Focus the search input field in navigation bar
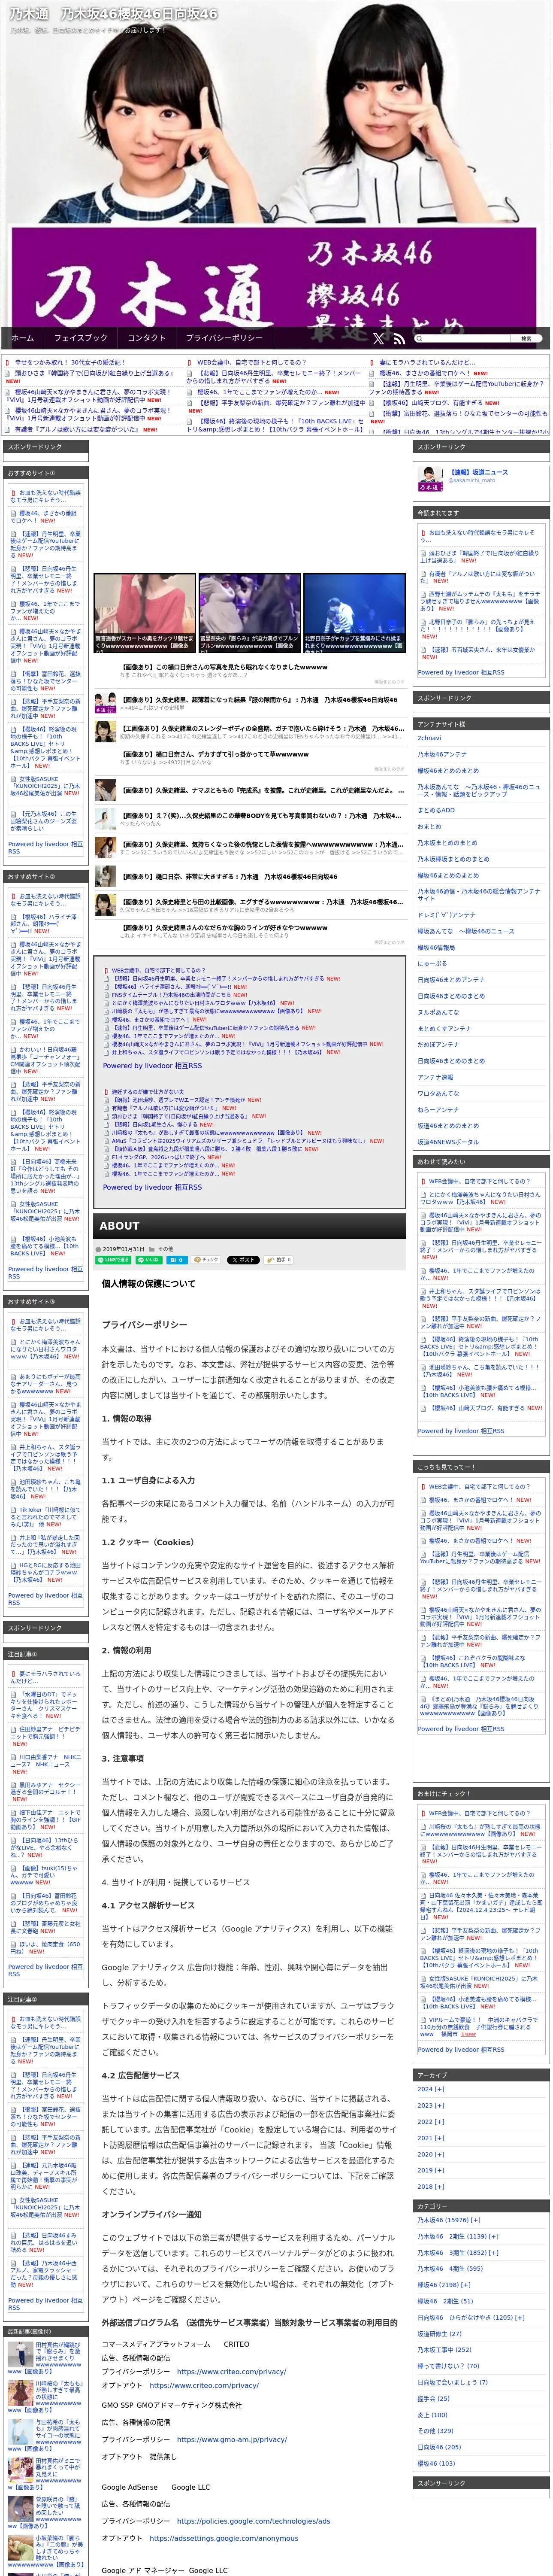 click(x=461, y=339)
